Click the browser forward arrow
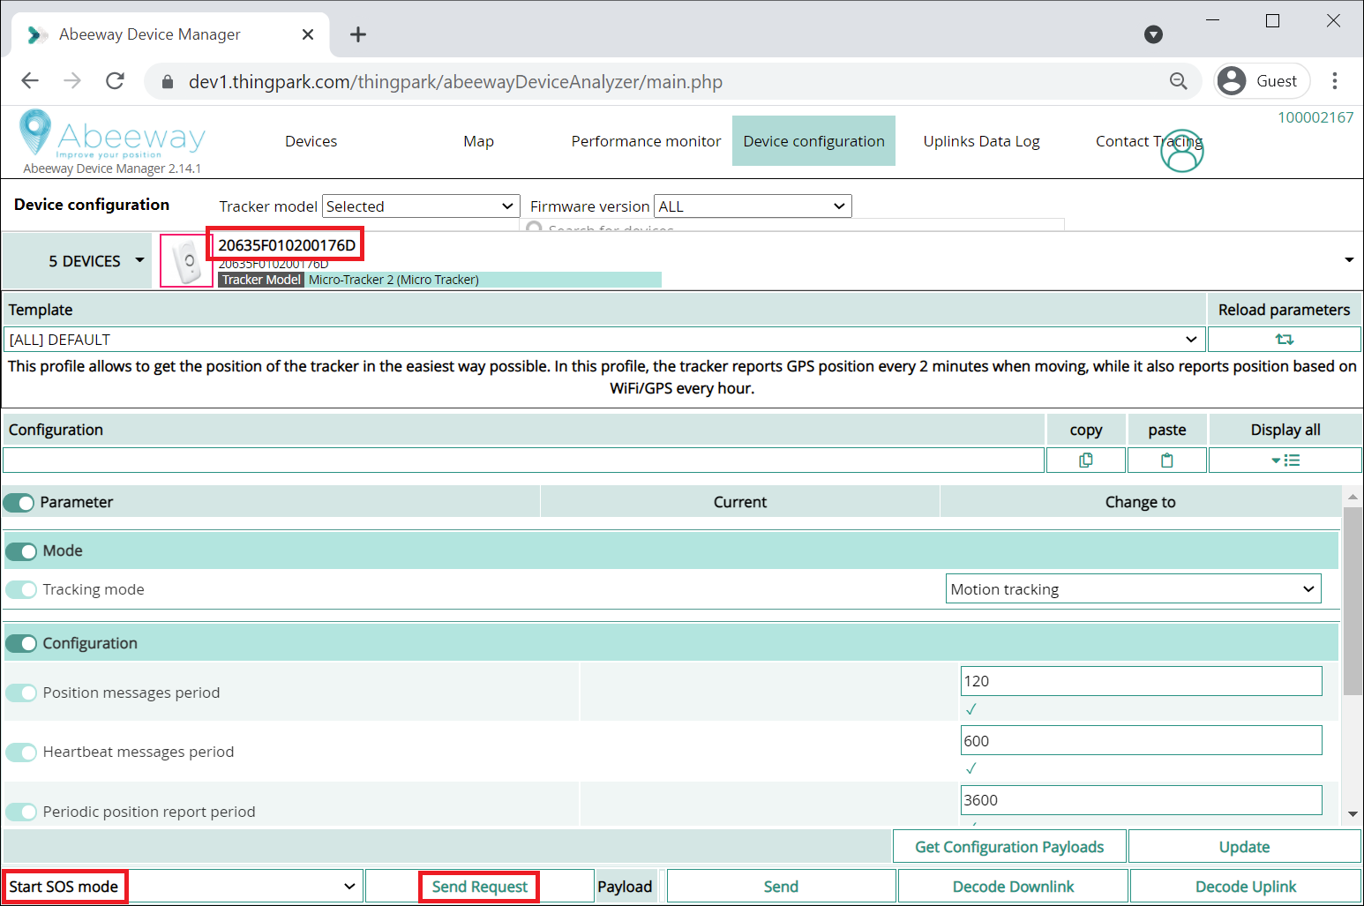1364x906 pixels. coord(72,81)
